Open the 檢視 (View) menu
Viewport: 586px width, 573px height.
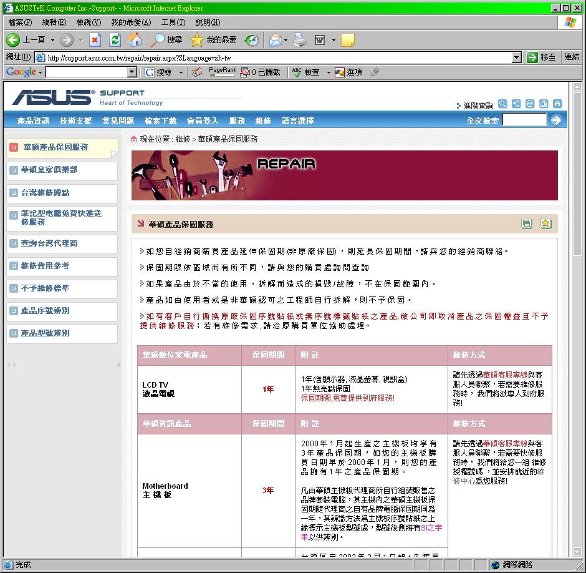(89, 22)
